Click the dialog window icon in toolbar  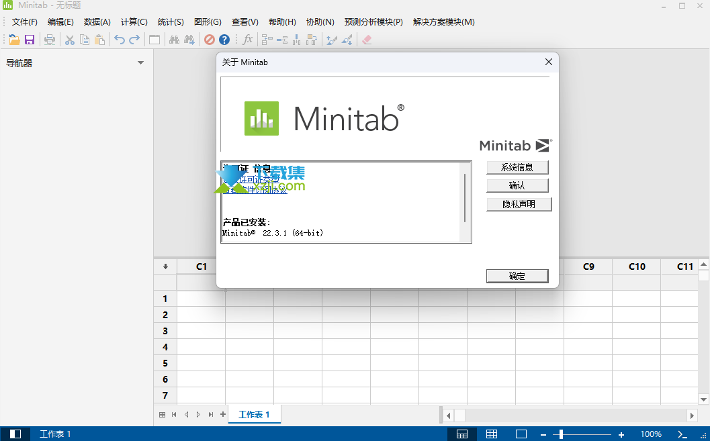[154, 40]
